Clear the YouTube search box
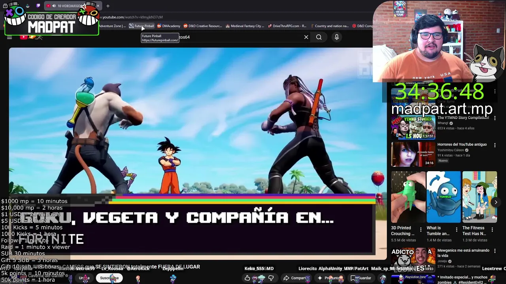 point(306,37)
